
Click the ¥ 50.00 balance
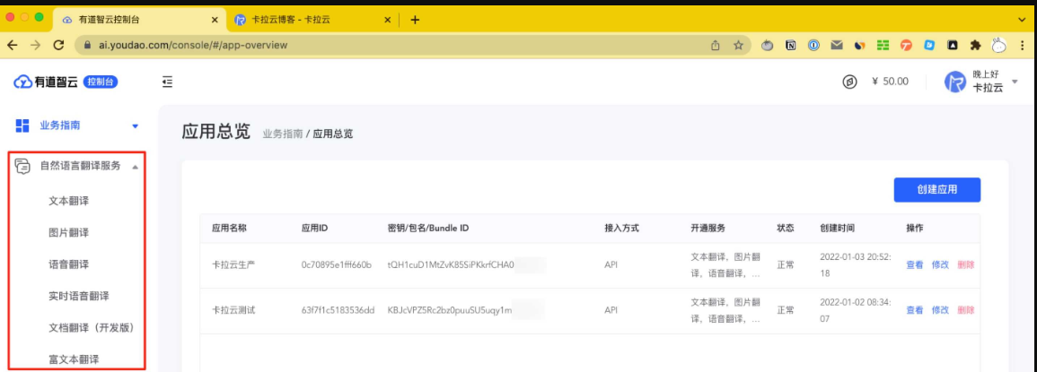click(891, 82)
